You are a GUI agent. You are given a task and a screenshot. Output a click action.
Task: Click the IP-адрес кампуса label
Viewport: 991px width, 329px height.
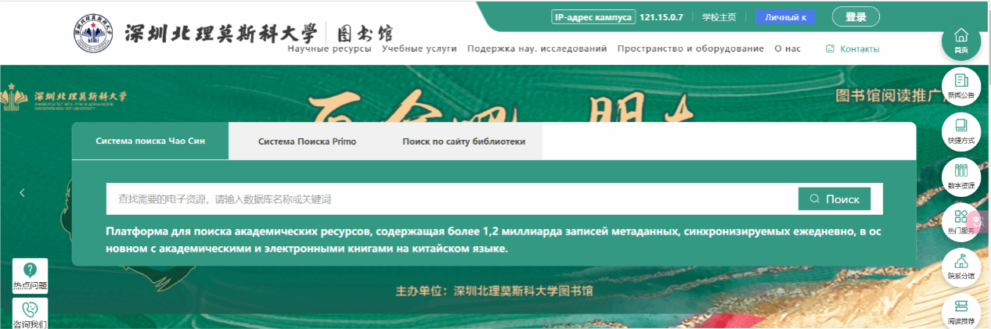point(593,16)
